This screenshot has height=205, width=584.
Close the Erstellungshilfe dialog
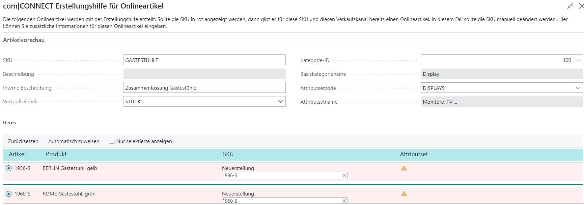point(581,6)
